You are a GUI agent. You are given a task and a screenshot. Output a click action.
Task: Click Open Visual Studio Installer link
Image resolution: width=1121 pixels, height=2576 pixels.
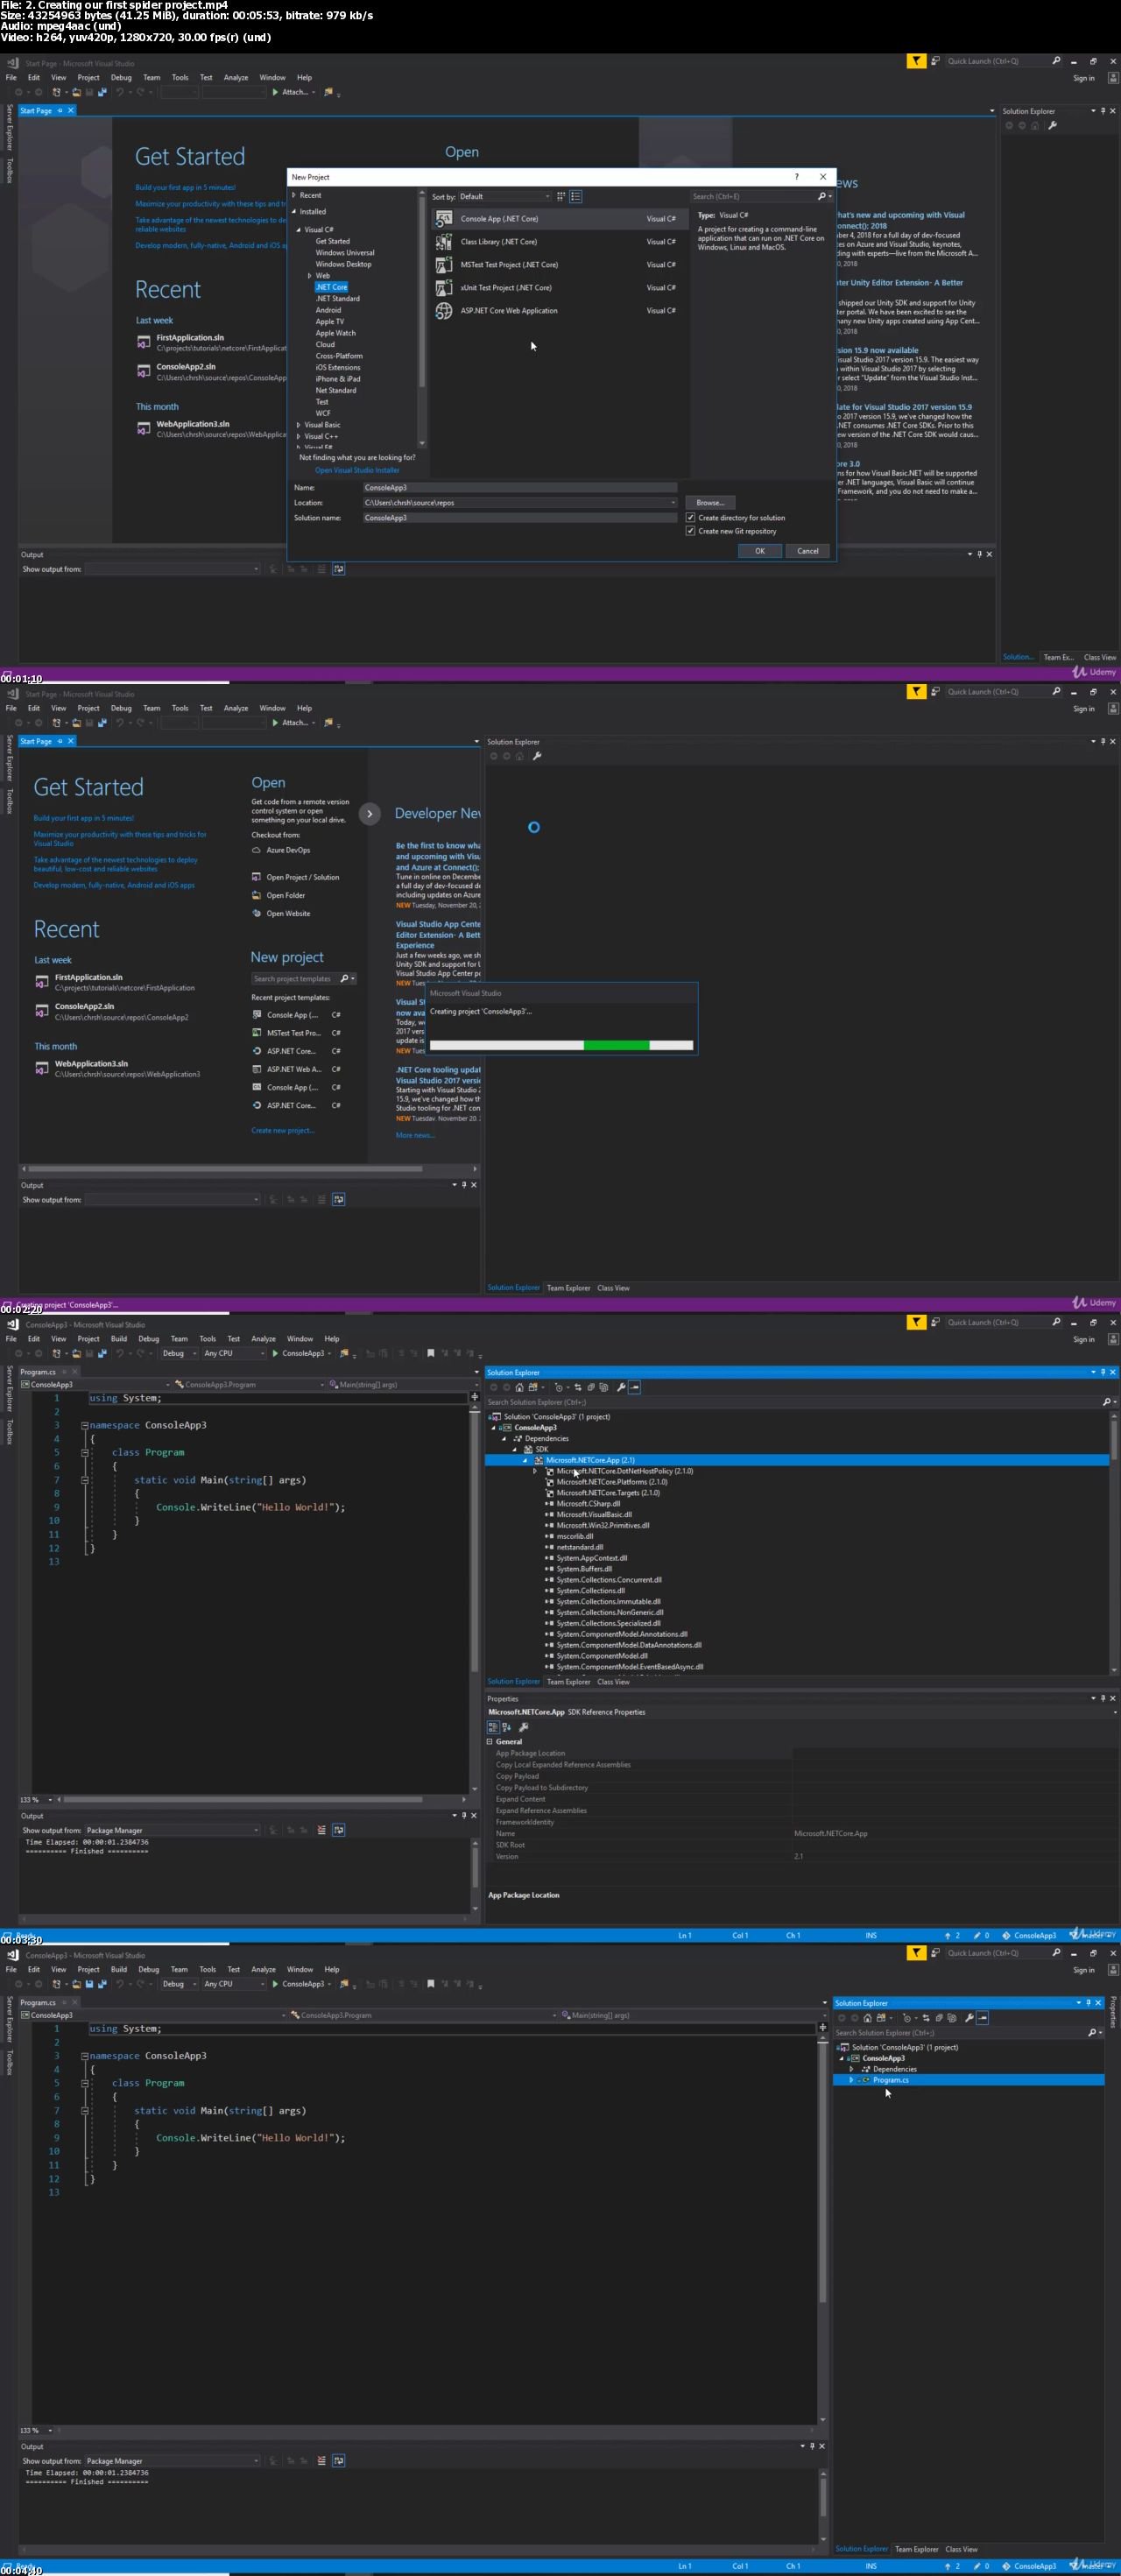357,470
